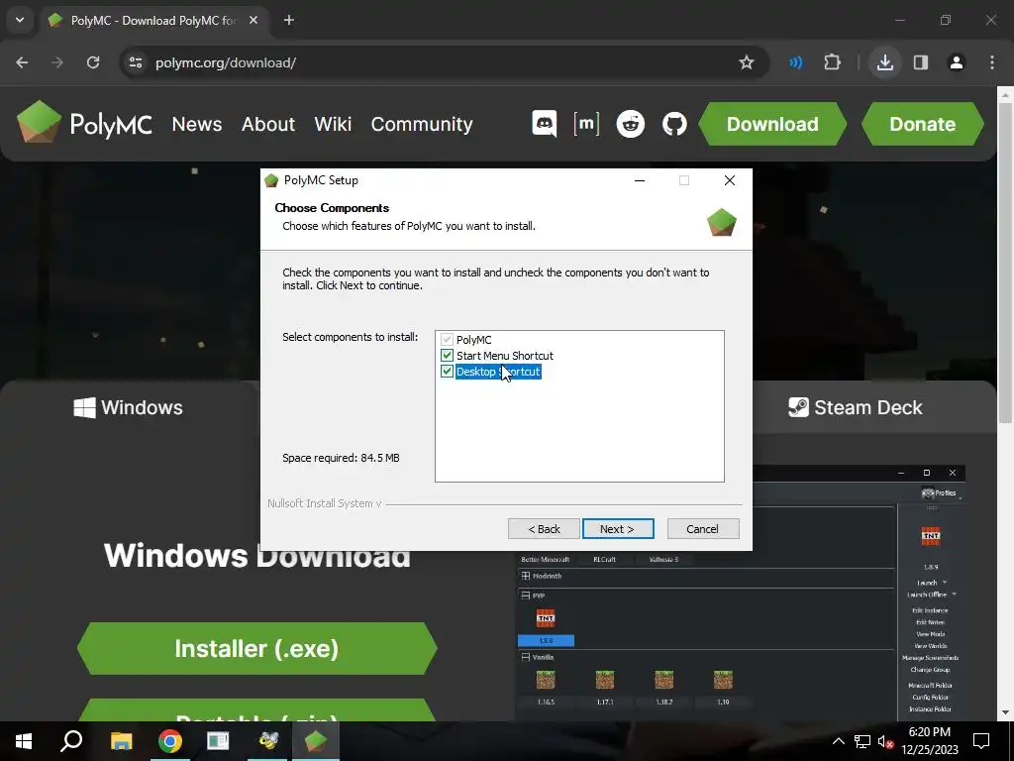Open Chrome downloads icon
The width and height of the screenshot is (1014, 761).
click(x=885, y=62)
